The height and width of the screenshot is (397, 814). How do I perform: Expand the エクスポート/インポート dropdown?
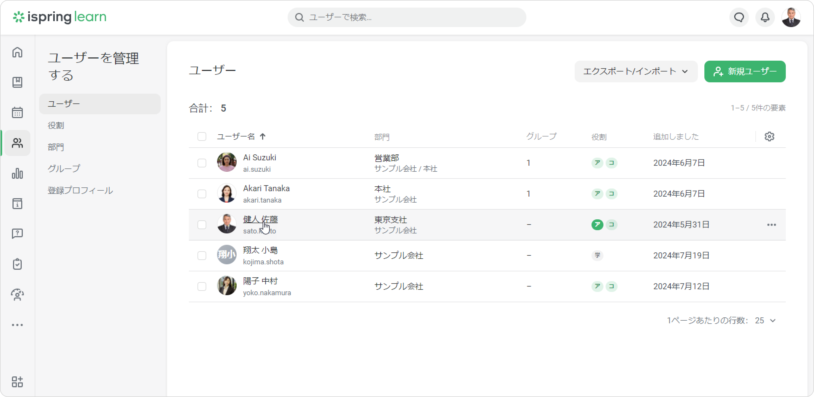636,71
